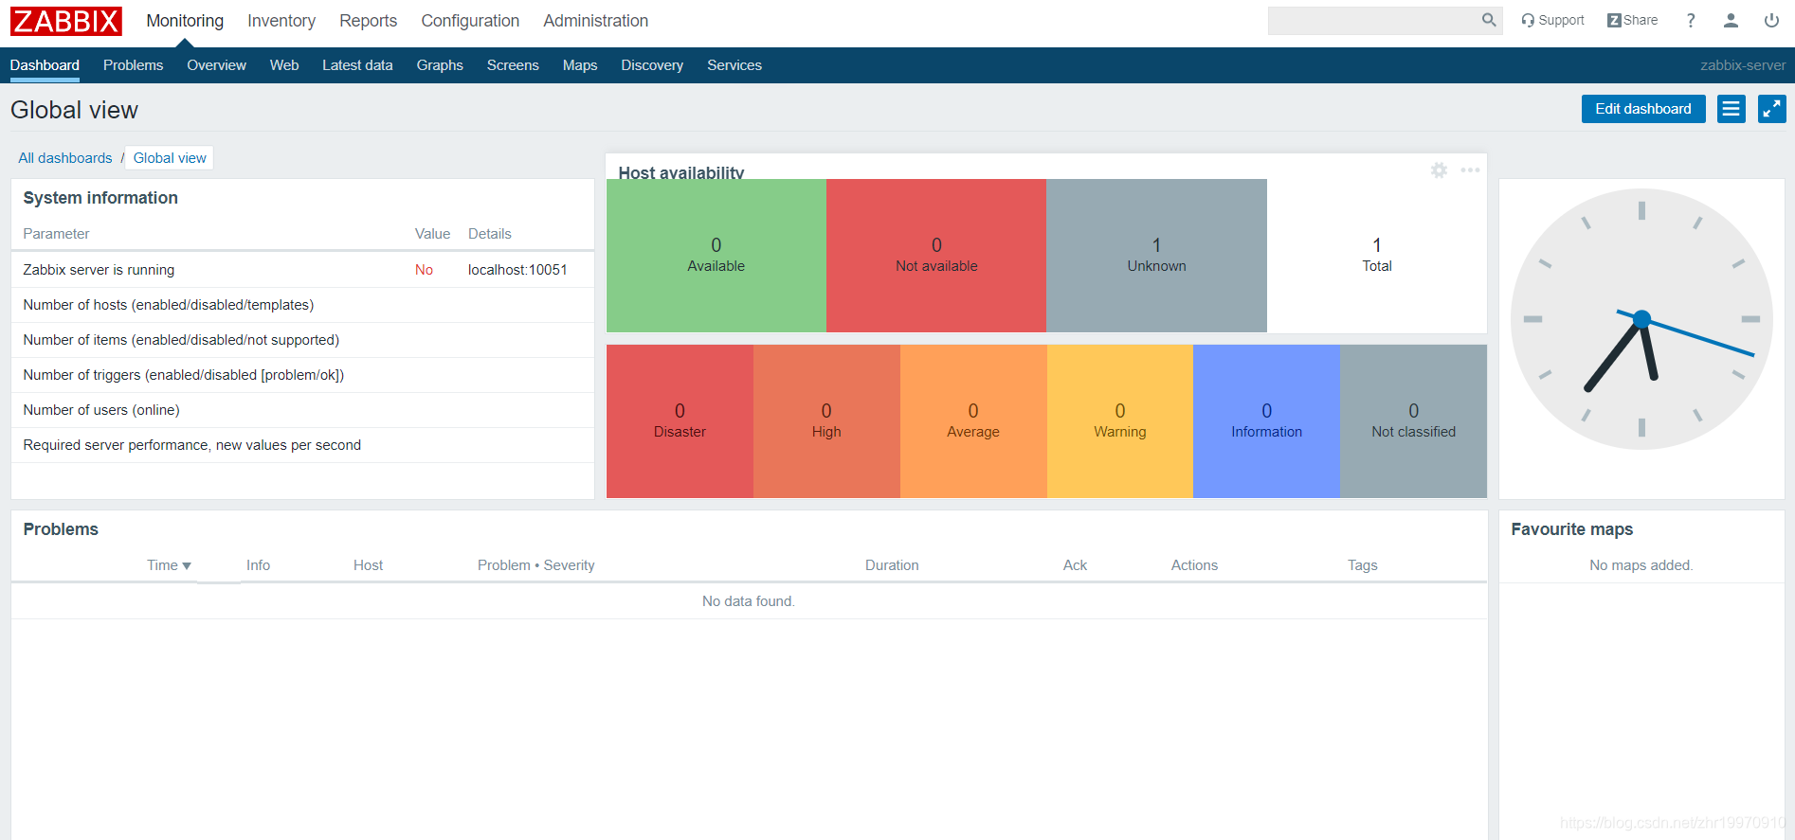
Task: Open the Monitoring menu
Action: point(185,21)
